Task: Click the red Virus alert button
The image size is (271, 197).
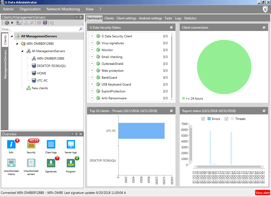Action: (x=263, y=193)
